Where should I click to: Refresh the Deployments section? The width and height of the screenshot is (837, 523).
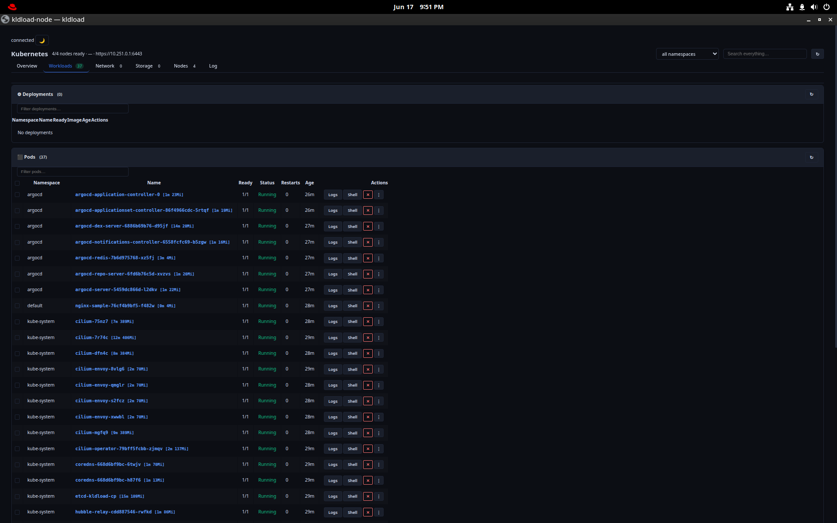[811, 94]
